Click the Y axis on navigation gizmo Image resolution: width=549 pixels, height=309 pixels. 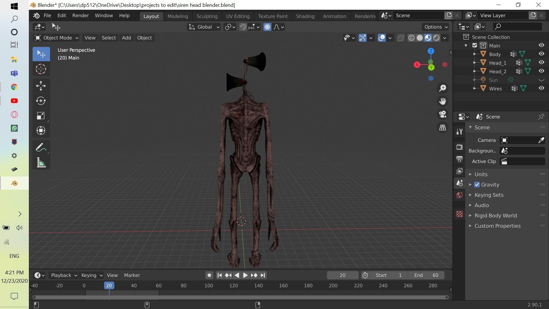point(431,68)
